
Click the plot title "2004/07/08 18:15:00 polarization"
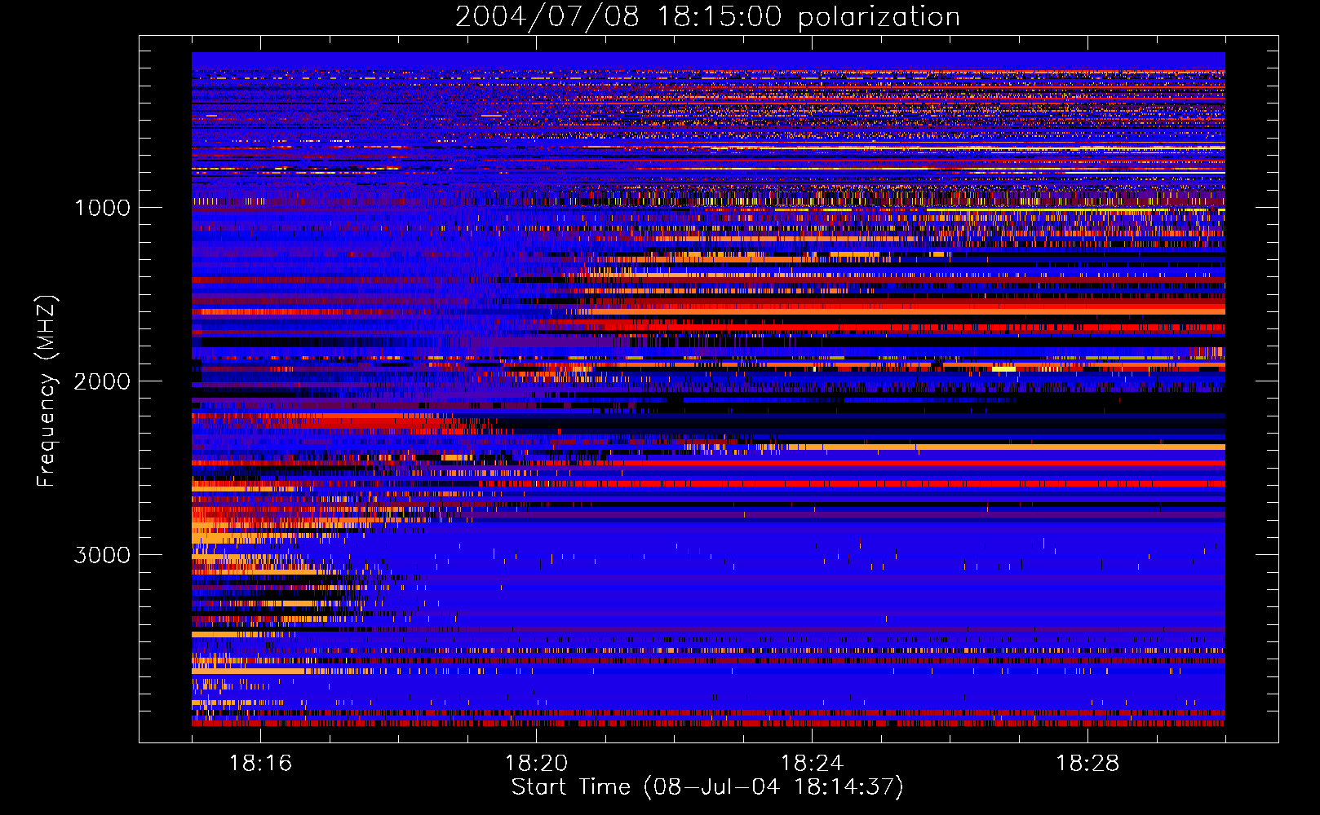[x=707, y=17]
